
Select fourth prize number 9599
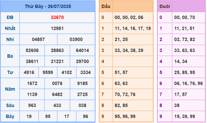pos(48,72)
